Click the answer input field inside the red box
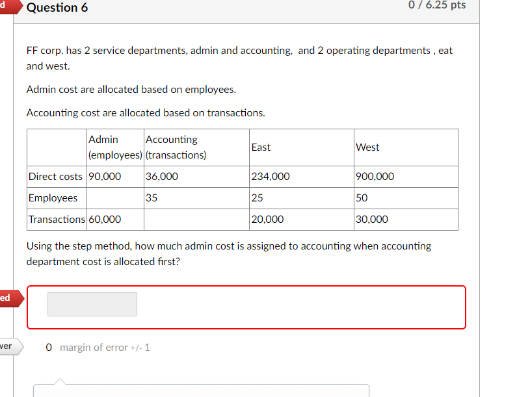The image size is (530, 397). click(92, 303)
